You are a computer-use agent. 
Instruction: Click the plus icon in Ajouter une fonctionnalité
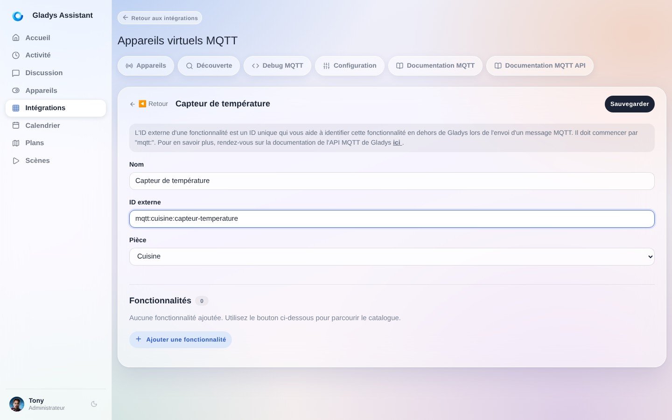(139, 339)
